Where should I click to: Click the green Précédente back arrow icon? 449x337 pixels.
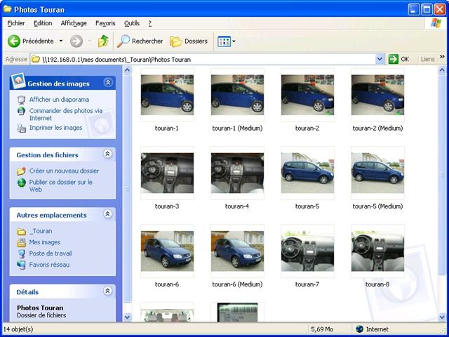click(14, 41)
